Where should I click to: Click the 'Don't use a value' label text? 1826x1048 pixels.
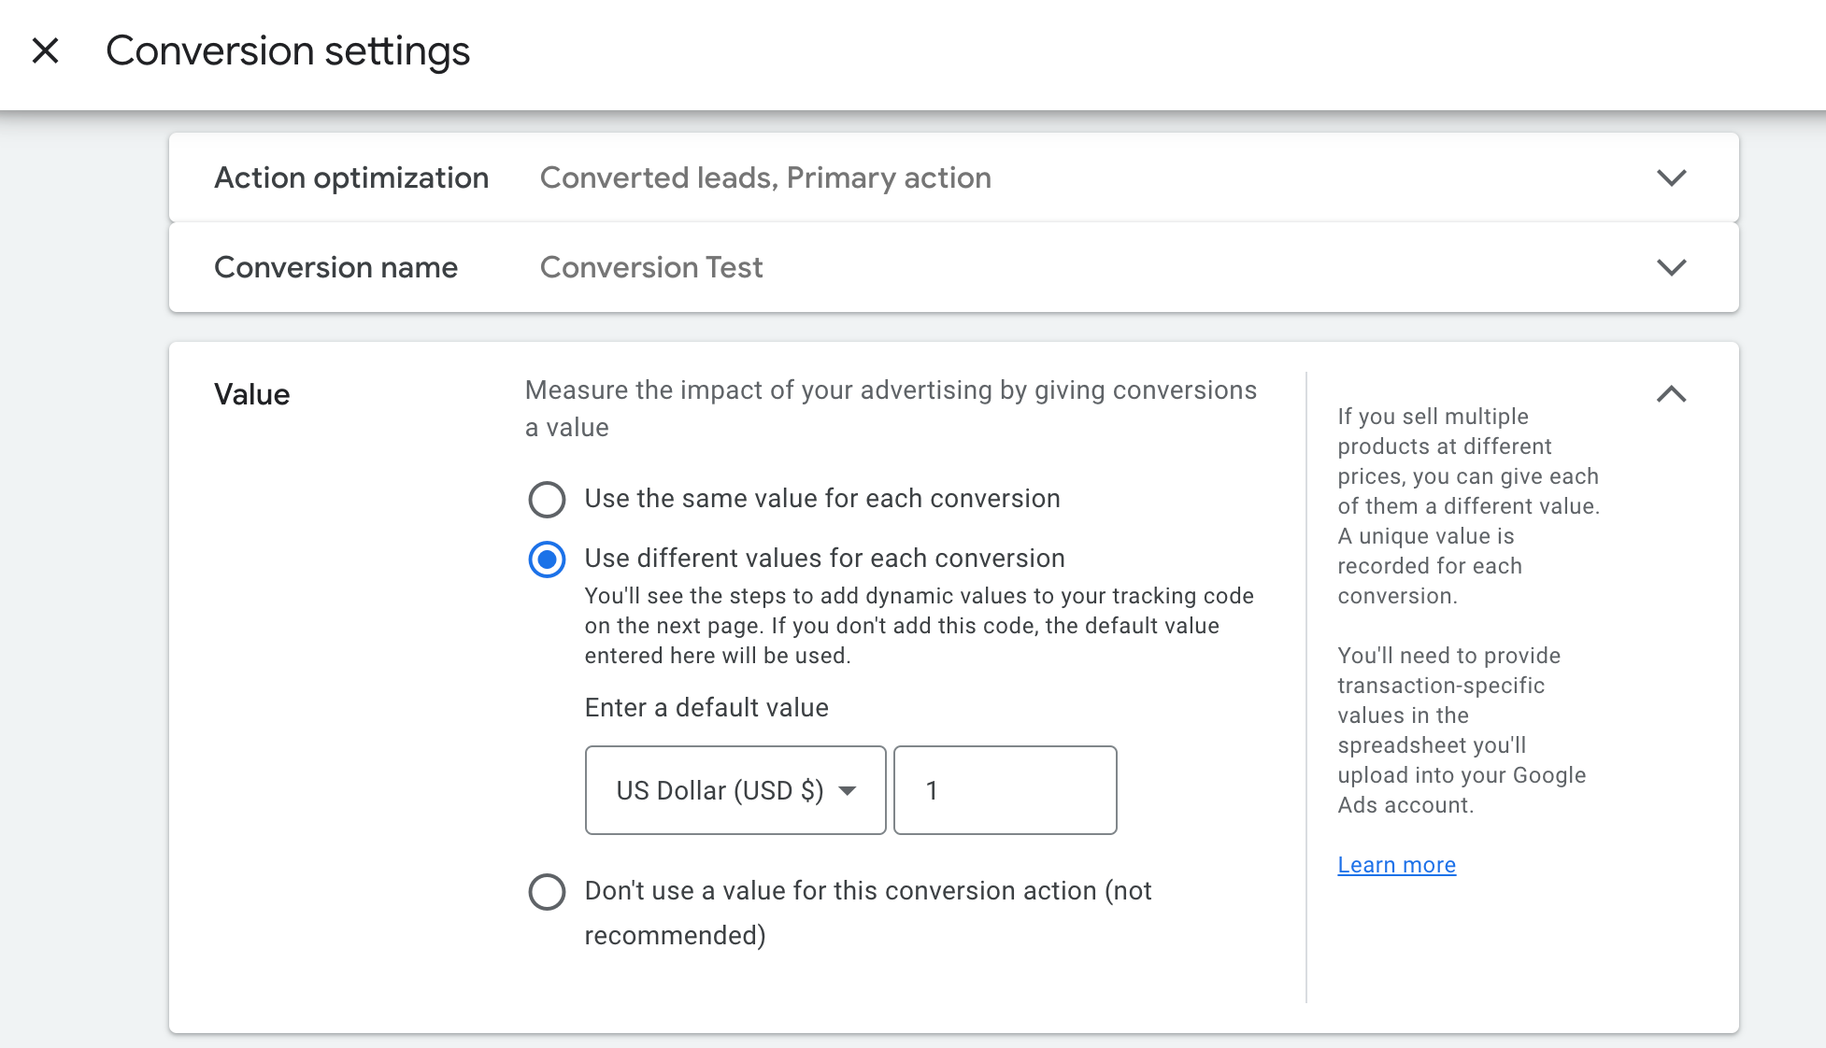click(x=867, y=891)
